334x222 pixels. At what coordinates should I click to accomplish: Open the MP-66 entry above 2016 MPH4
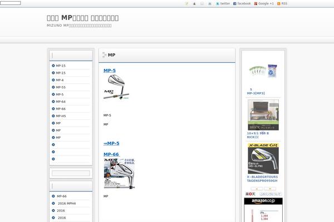[62, 196]
